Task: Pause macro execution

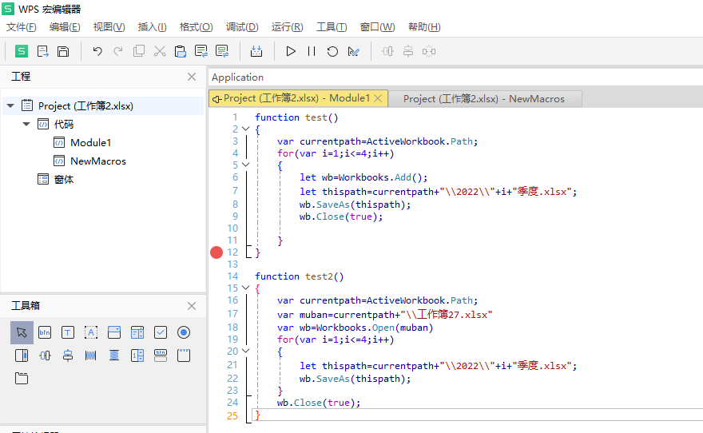Action: coord(312,51)
